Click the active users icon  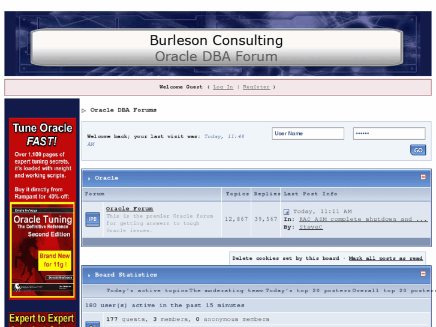[92, 324]
